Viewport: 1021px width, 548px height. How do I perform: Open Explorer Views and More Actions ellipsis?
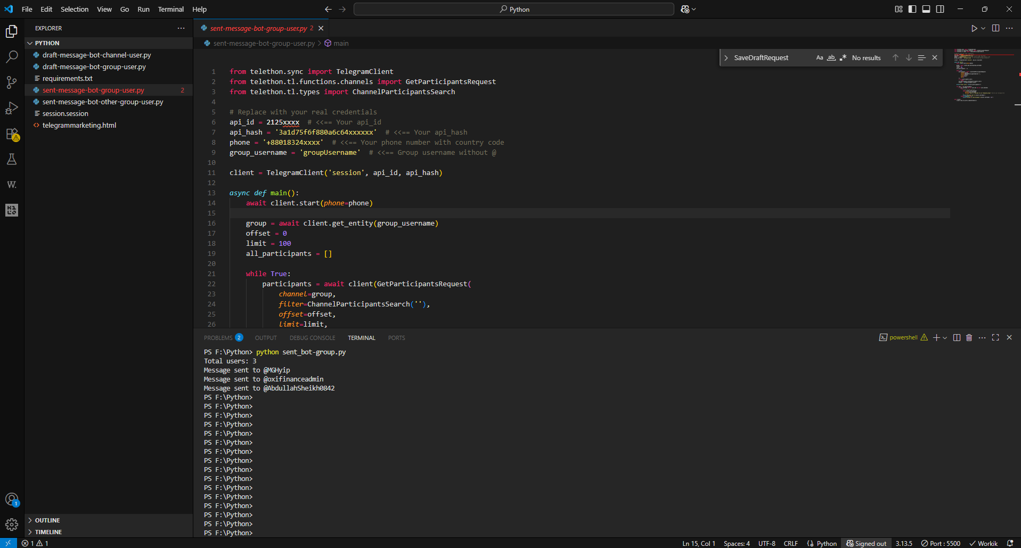(181, 28)
